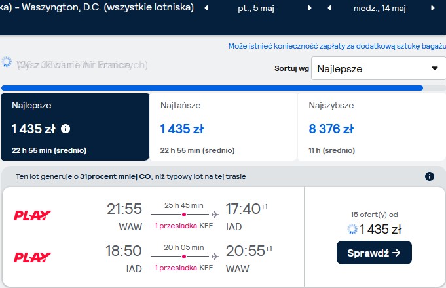Viewport: 446px width, 288px height.
Task: Click the route title Waszyngton, D.C.
Action: pyautogui.click(x=62, y=7)
